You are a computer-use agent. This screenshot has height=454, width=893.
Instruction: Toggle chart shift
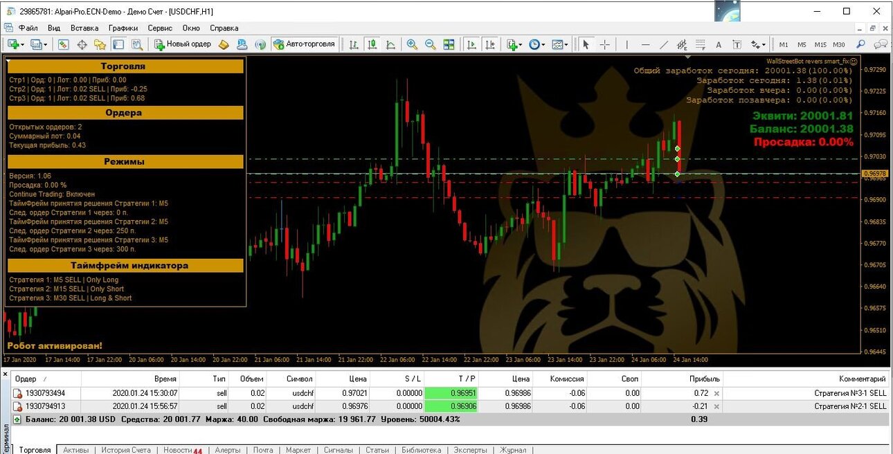490,44
